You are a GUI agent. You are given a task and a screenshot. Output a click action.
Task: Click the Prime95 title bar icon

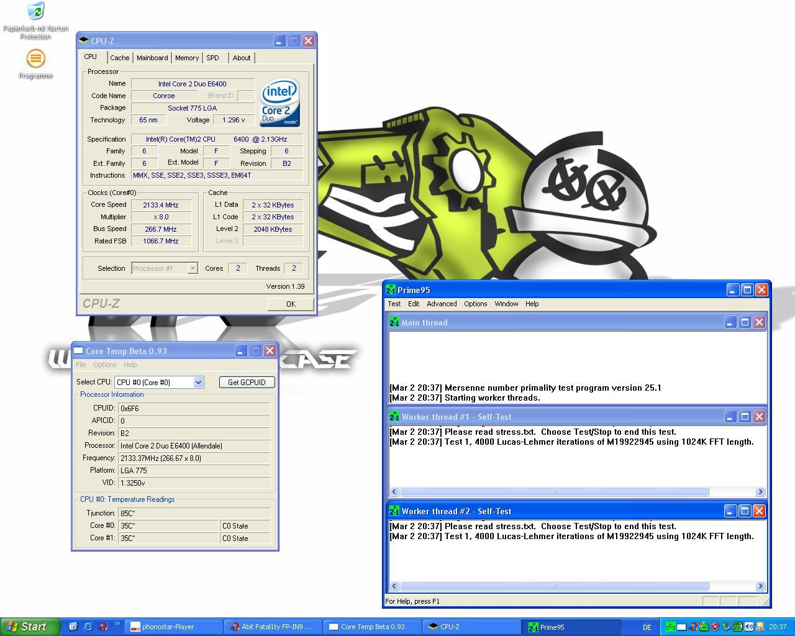[x=390, y=290]
